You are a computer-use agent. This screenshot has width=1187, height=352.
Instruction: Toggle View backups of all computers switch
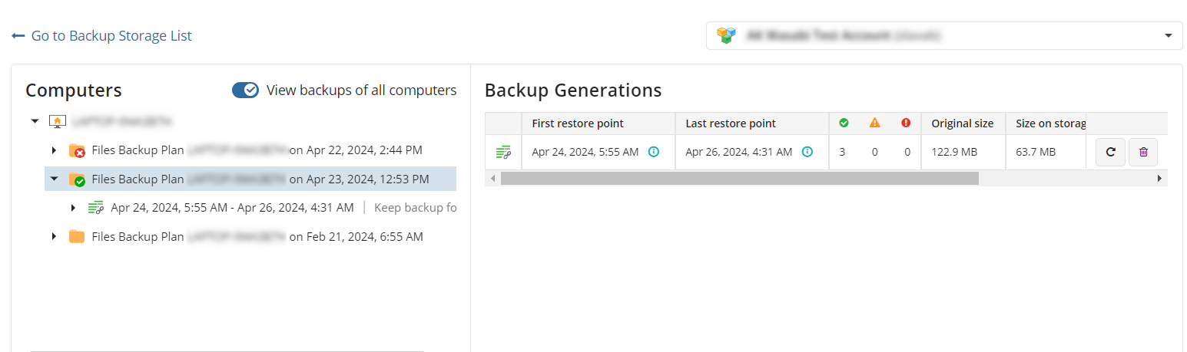246,90
